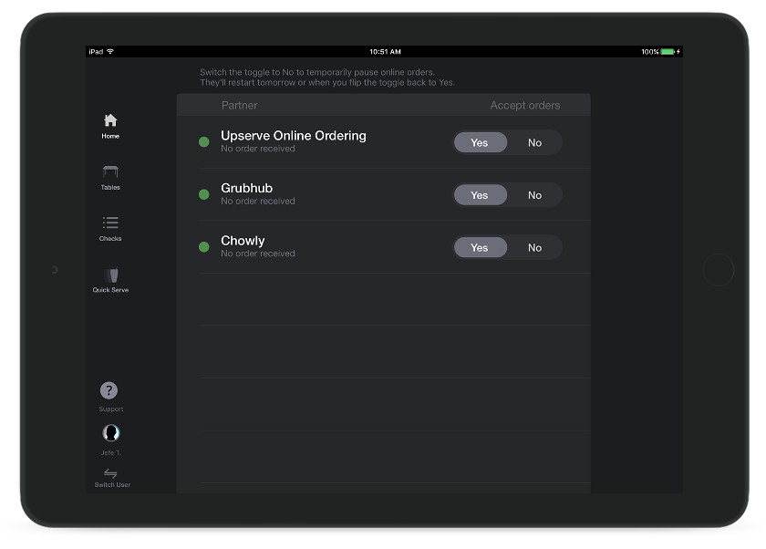This screenshot has width=766, height=549.
Task: Set Chowly accept orders to Yes
Action: [x=481, y=248]
